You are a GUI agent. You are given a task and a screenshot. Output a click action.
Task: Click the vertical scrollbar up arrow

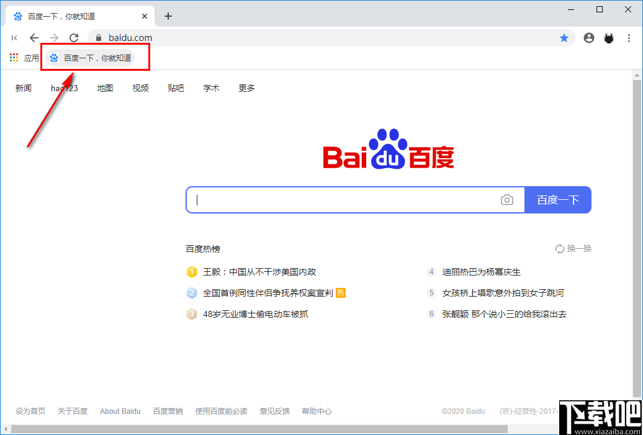point(637,75)
